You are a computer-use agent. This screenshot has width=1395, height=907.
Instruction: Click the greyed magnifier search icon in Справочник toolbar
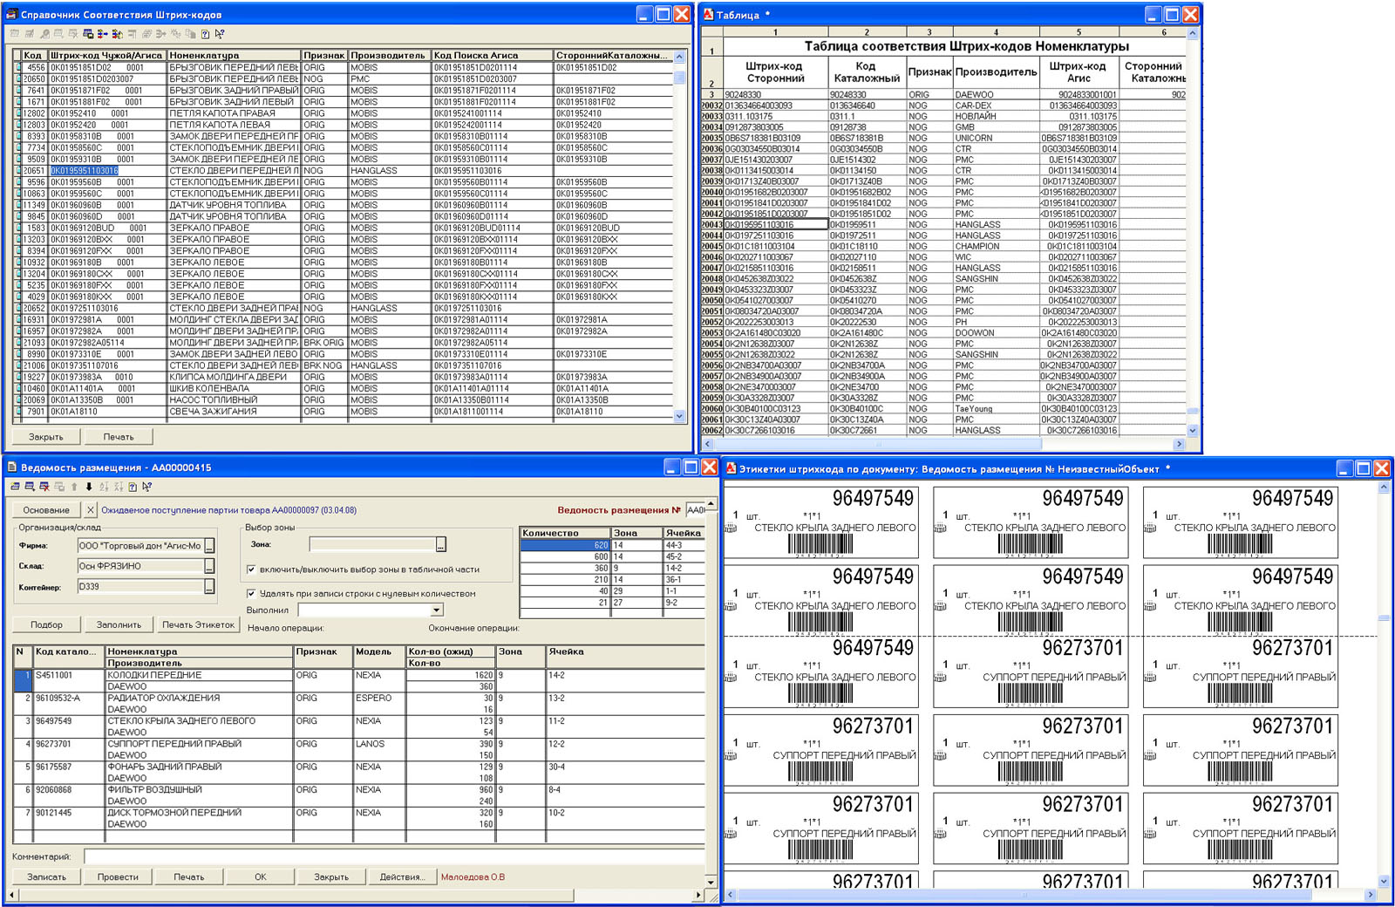44,34
